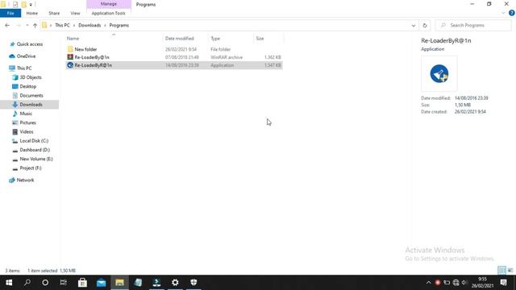The height and width of the screenshot is (290, 516).
Task: Click the WinRAR archive file icon
Action: click(70, 57)
